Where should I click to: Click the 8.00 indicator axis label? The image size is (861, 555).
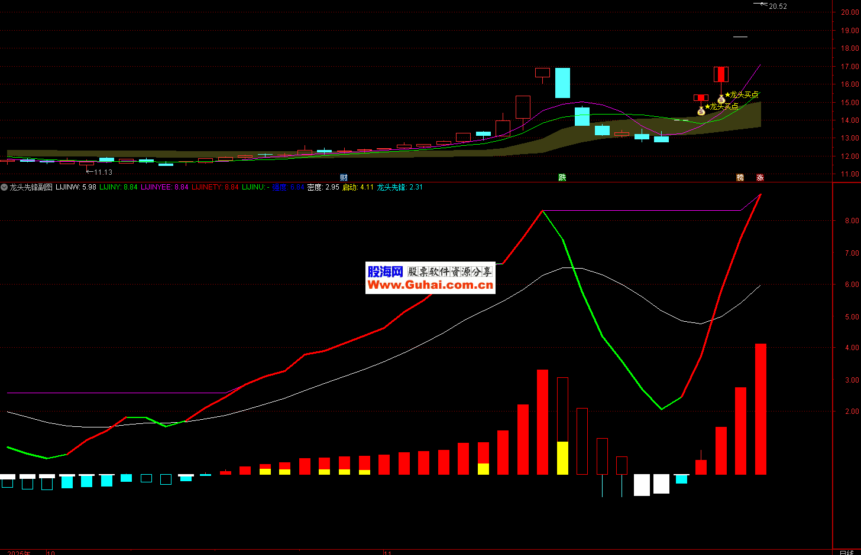[852, 221]
